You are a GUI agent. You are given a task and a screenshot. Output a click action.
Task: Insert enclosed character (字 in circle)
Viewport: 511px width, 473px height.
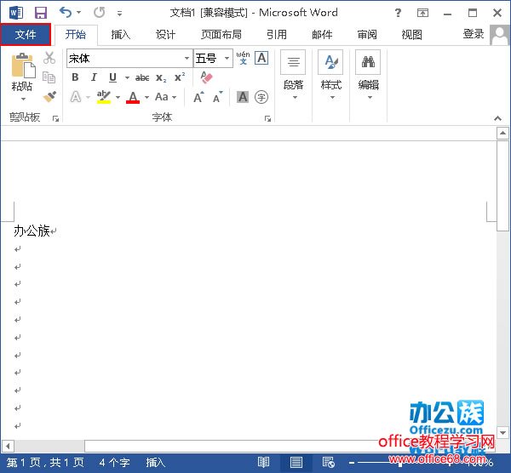[x=261, y=97]
